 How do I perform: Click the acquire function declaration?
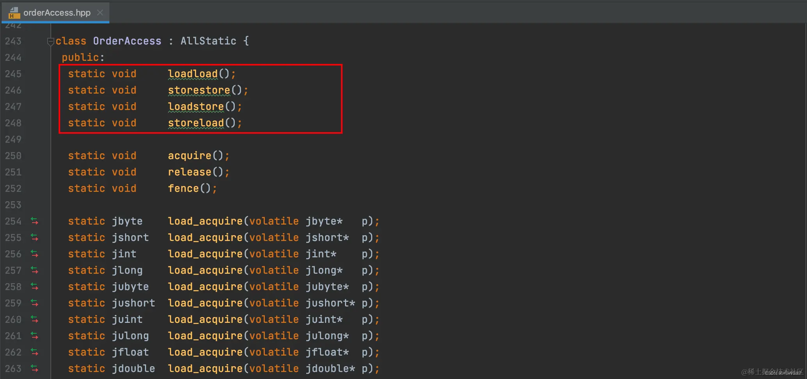coord(189,156)
